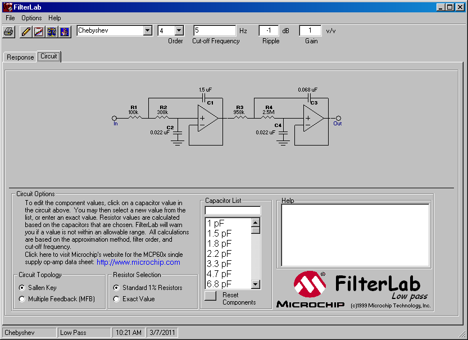The image size is (468, 340).
Task: Expand the Chebyshev approximation dropdown
Action: tap(147, 30)
